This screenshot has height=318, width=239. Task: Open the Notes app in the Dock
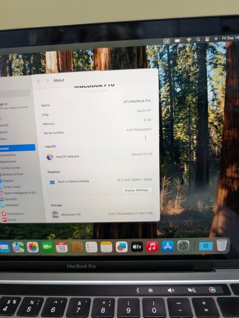(x=106, y=247)
